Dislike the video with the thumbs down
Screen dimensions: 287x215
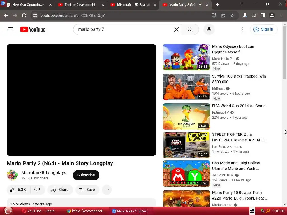[37, 190]
